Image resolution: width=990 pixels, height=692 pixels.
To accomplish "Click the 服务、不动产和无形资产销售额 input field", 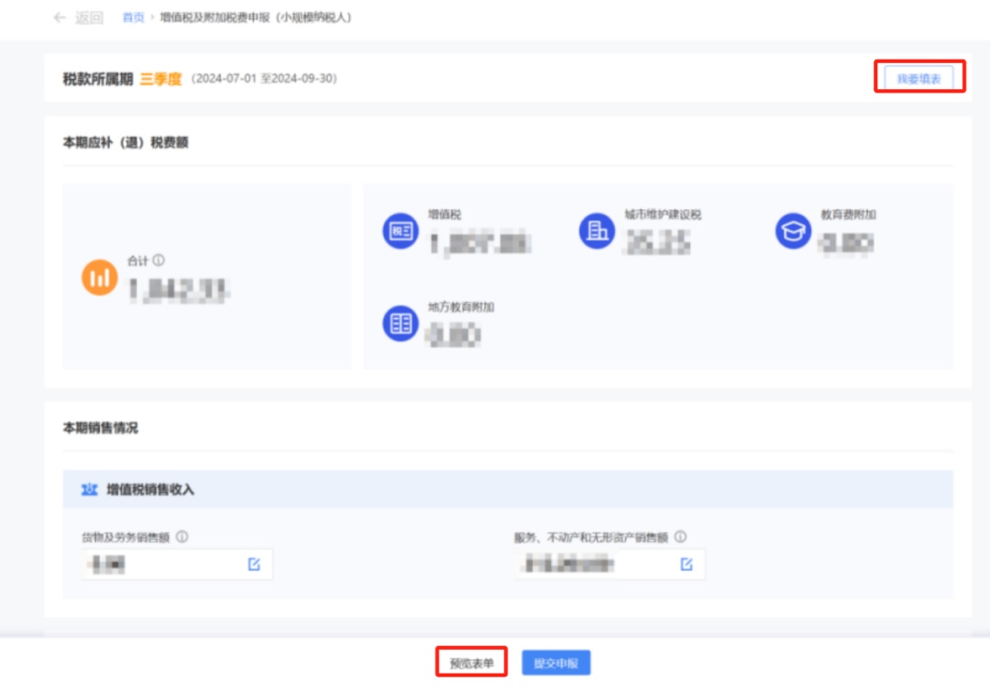I will click(x=610, y=564).
